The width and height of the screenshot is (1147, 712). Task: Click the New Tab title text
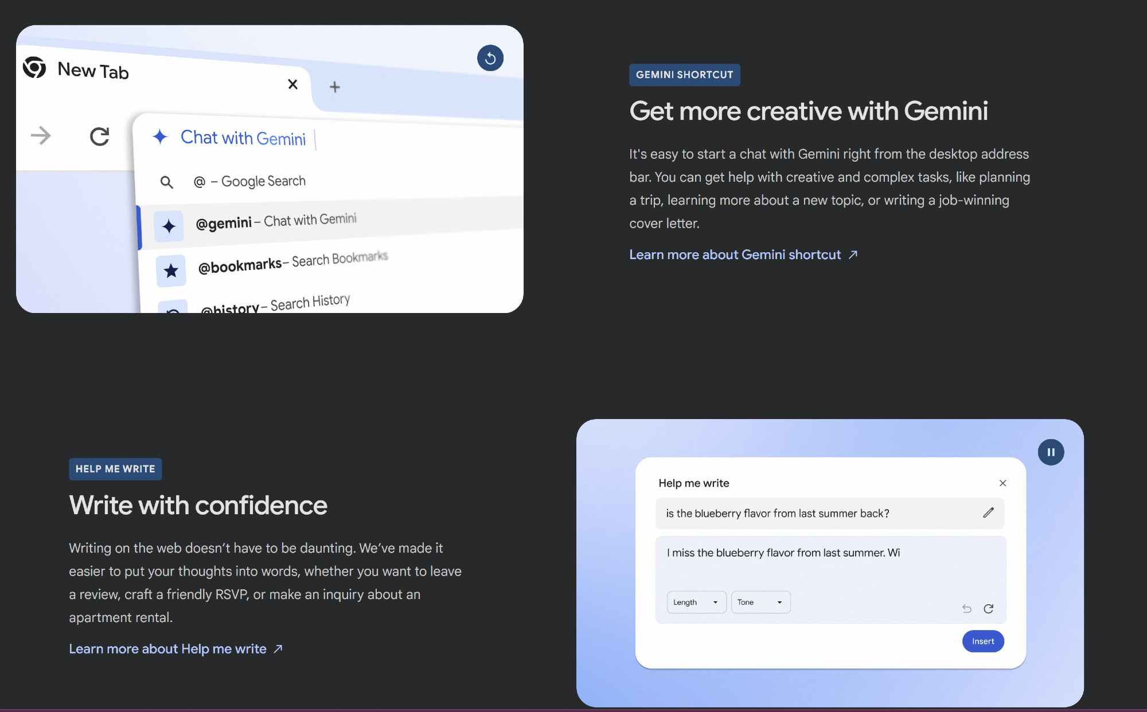(93, 71)
